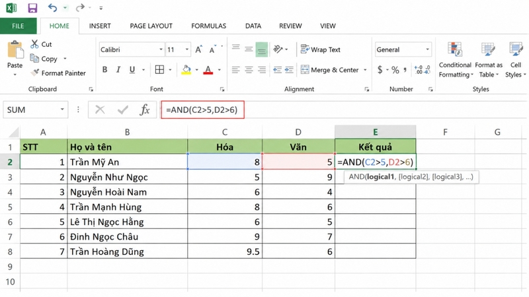Click the Paste clipboard icon
This screenshot has height=297, width=529.
tap(15, 50)
